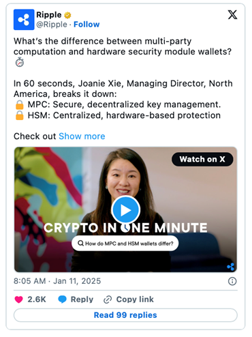The height and width of the screenshot is (337, 252).
Task: Click the Reply label
Action: pyautogui.click(x=82, y=299)
